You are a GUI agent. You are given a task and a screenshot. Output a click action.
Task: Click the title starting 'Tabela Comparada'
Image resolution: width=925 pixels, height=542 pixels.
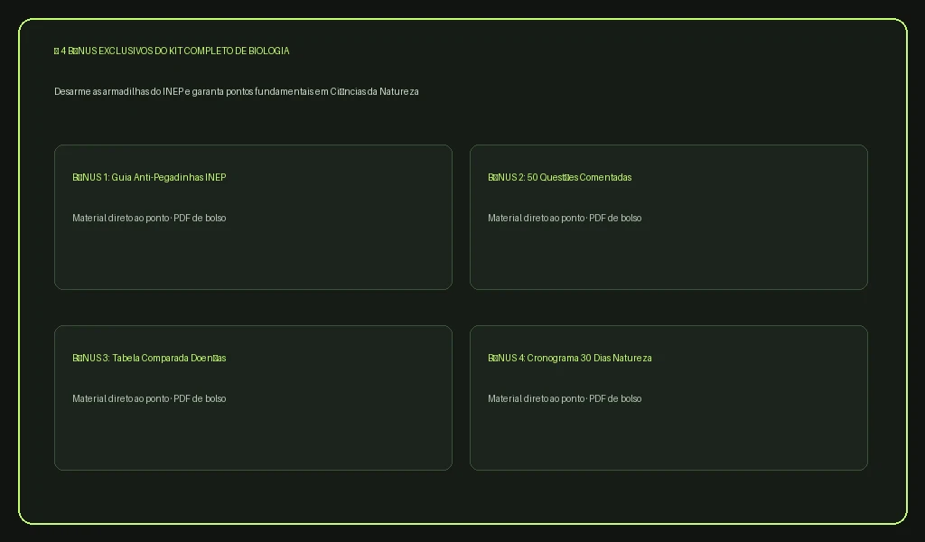pos(169,358)
